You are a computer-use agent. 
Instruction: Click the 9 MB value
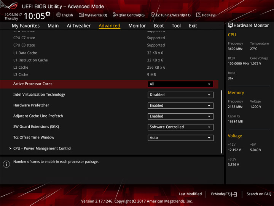151,75
